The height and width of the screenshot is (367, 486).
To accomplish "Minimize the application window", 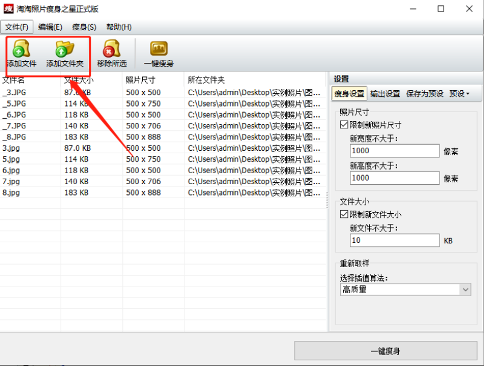I will (413, 9).
